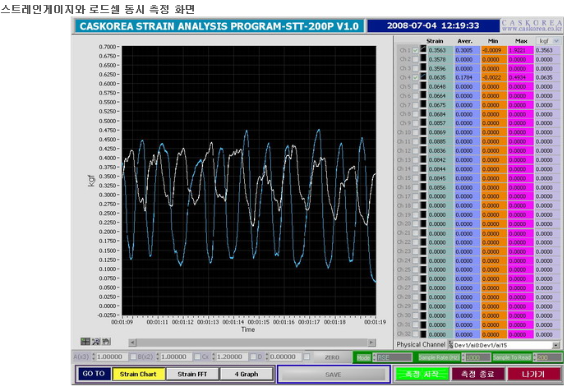This screenshot has height=391, width=567.
Task: Switch to the Strain FFT tab
Action: [192, 374]
